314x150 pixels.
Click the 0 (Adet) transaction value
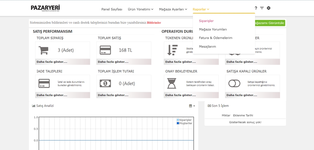coord(127,84)
